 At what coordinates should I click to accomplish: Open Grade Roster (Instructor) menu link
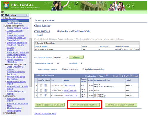tap(18, 52)
